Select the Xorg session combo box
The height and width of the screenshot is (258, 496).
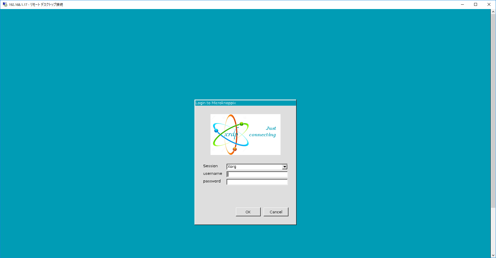click(x=257, y=167)
